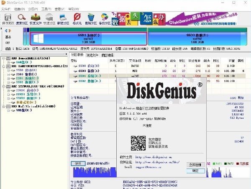
Task: Open the 文件(F) menu
Action: tap(6, 9)
